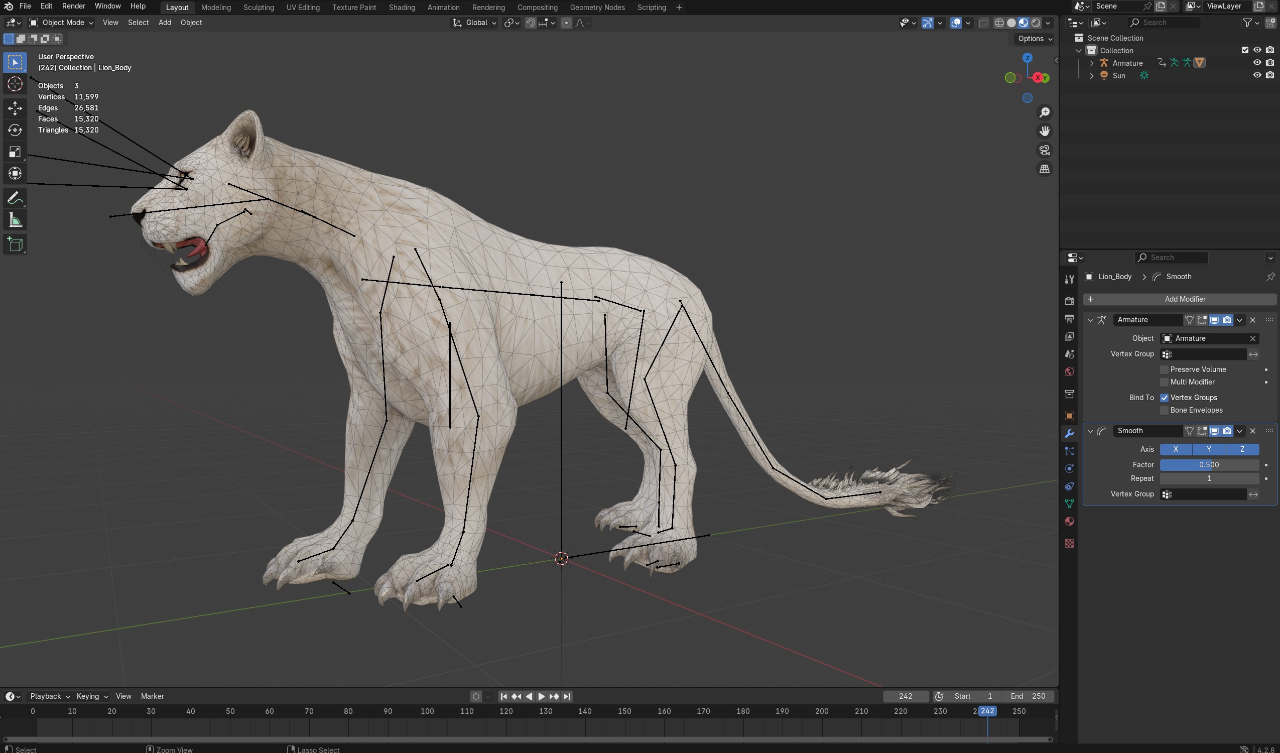
Task: Collapse the Smooth modifier panel
Action: click(1090, 431)
